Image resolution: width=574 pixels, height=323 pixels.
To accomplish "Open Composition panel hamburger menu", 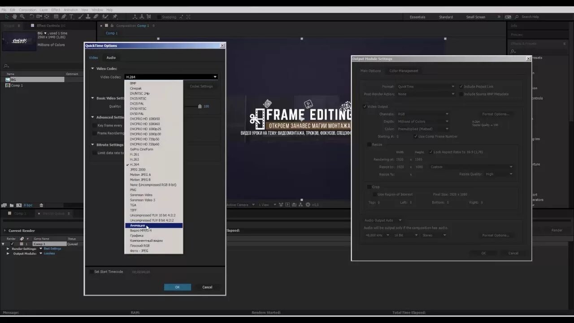I will click(x=153, y=26).
